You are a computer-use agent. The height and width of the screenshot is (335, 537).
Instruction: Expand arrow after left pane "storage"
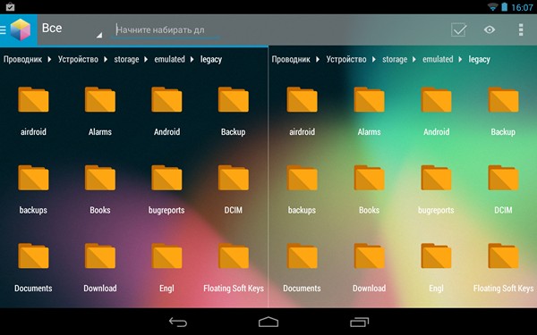[x=146, y=60]
